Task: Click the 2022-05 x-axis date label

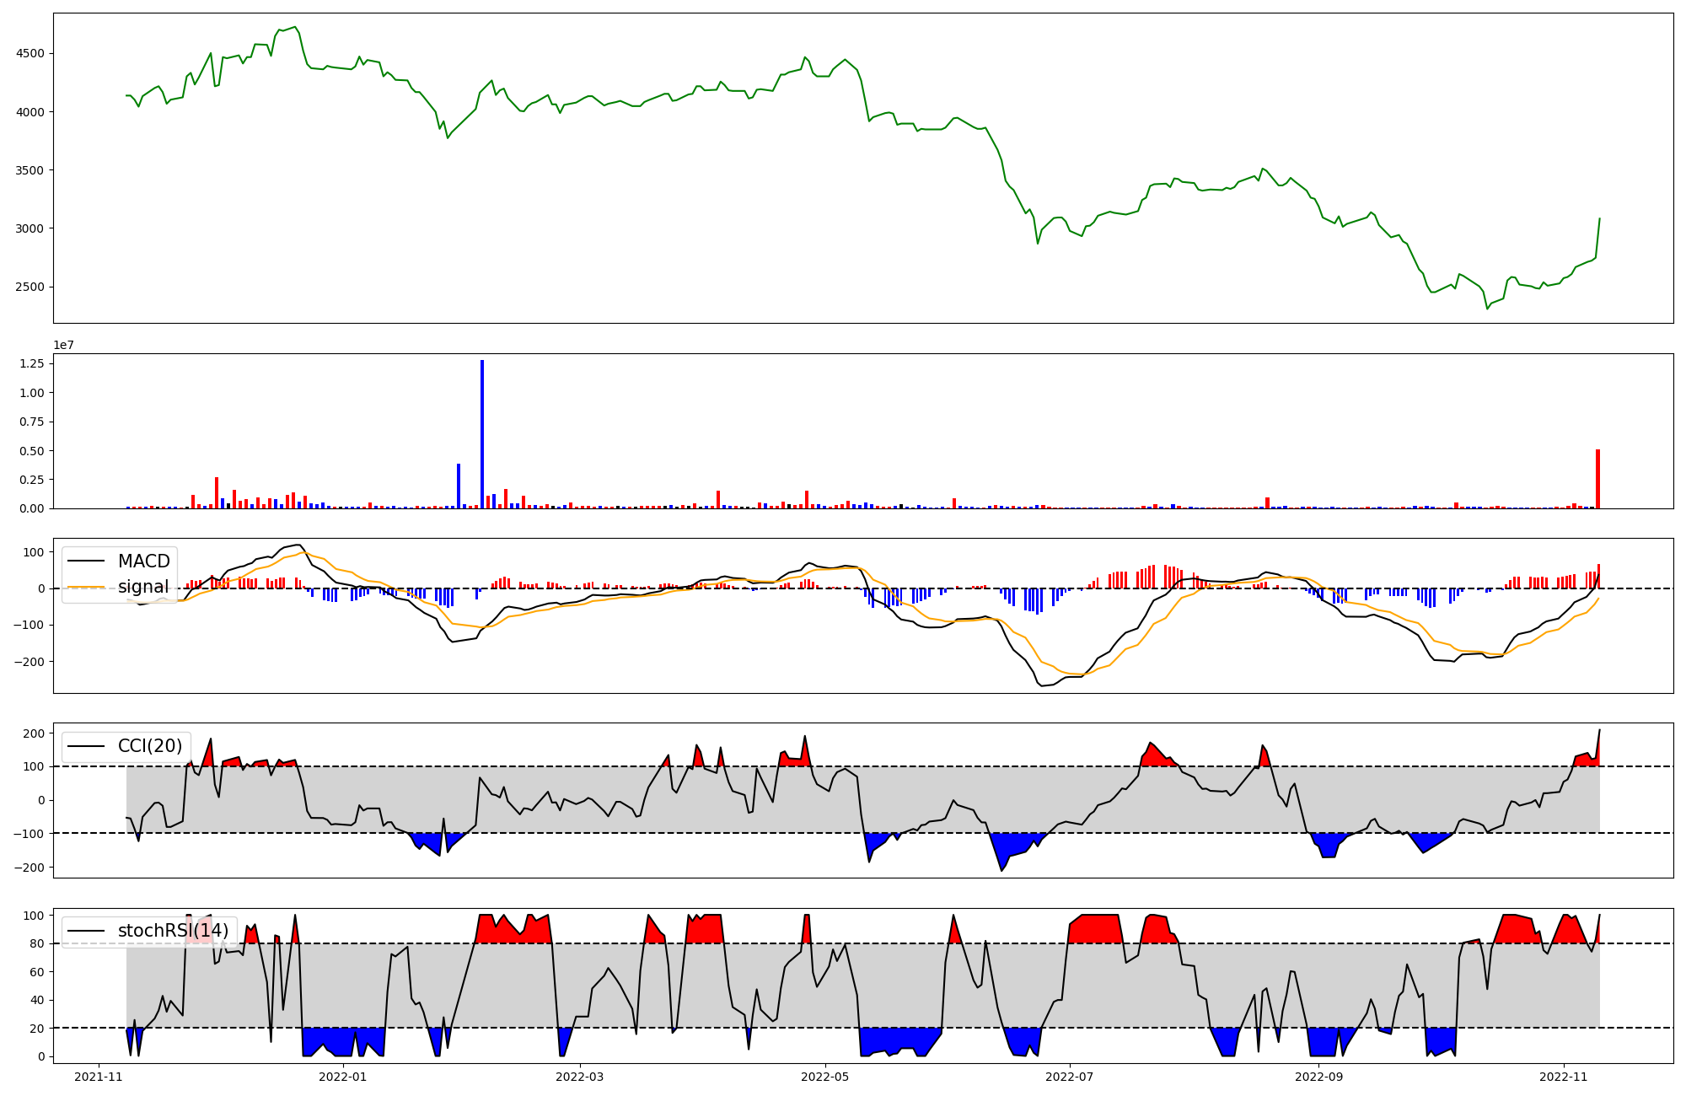Action: click(824, 1077)
